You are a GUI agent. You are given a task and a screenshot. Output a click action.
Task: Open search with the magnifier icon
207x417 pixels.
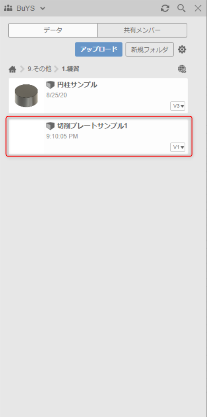181,8
